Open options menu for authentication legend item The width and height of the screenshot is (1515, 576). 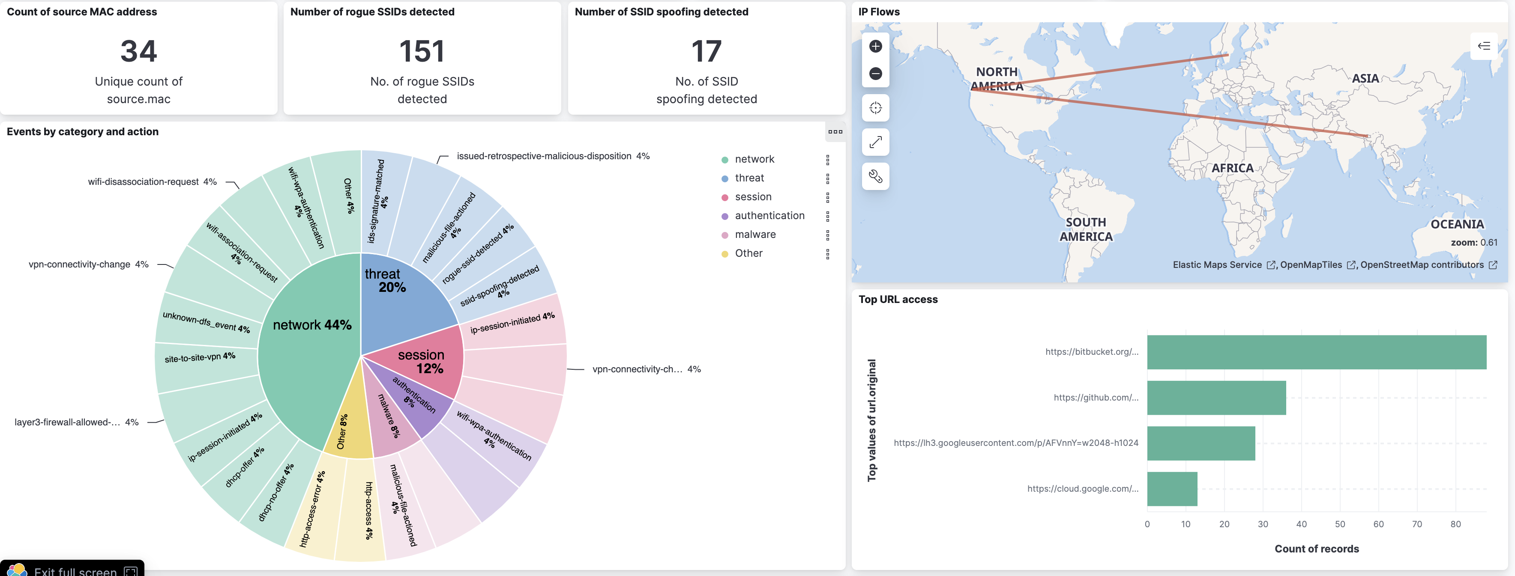pyautogui.click(x=828, y=216)
